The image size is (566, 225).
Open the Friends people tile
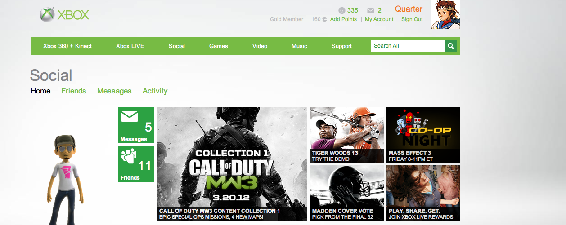click(x=136, y=164)
